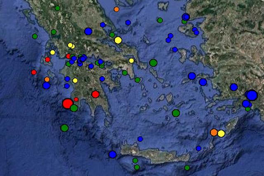Click the orange marker near Zakynthos island
Viewport: 264px width, 176px height.
click(47, 79)
